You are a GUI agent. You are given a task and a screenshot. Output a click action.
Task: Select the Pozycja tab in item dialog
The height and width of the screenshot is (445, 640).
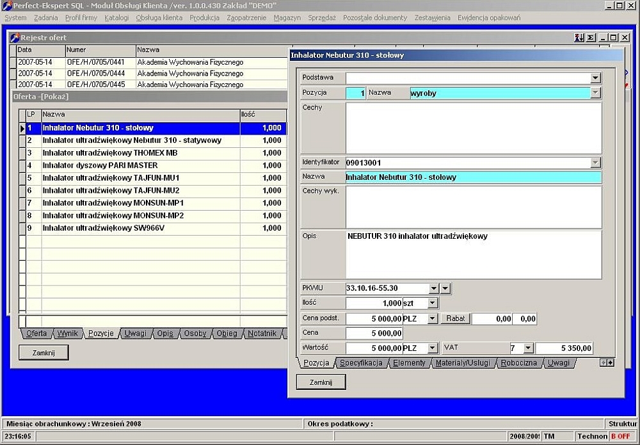point(316,363)
